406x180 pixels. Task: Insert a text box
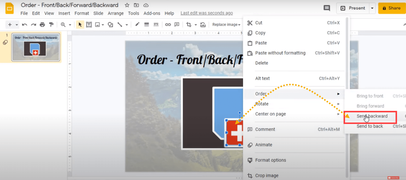coord(89,24)
